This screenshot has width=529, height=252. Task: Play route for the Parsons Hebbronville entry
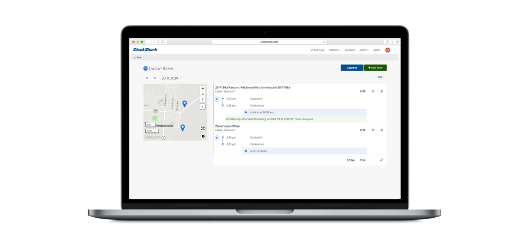click(x=217, y=99)
